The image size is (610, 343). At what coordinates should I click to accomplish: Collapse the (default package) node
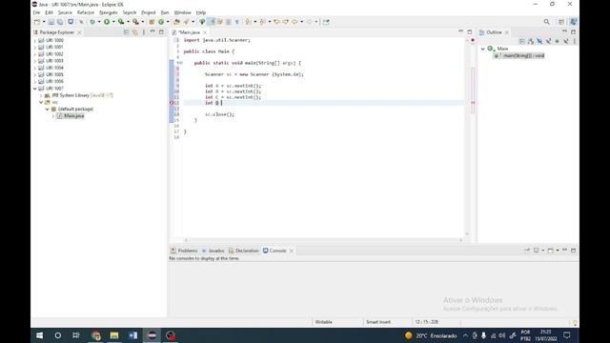tap(48, 110)
